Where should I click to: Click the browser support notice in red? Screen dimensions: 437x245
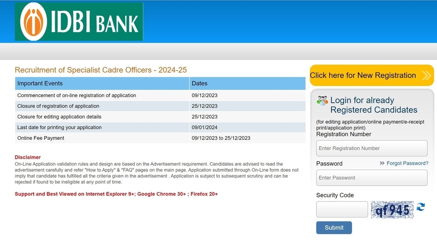coord(116,194)
